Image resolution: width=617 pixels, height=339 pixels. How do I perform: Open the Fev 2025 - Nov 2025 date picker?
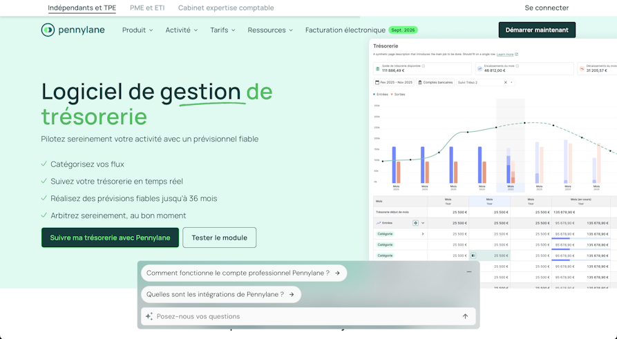tap(394, 83)
